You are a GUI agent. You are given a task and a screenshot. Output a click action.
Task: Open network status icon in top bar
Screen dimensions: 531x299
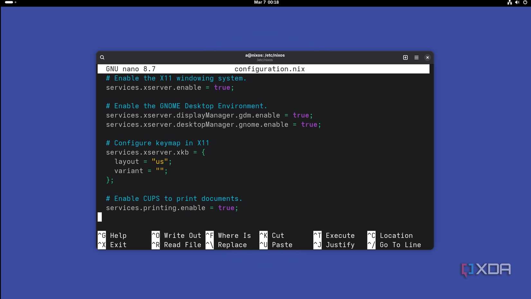pos(509,2)
